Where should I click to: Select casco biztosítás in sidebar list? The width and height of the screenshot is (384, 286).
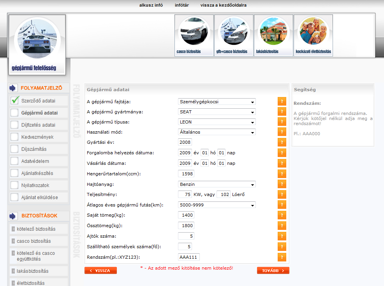(33, 241)
